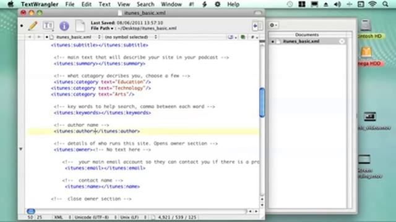396x222 pixels.
Task: Open the Search menu
Action: [x=145, y=4]
